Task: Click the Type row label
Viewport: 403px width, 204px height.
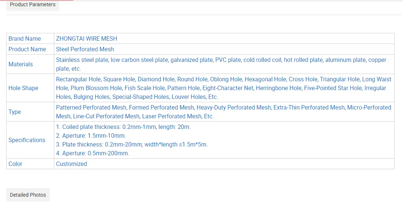Action: tap(15, 112)
